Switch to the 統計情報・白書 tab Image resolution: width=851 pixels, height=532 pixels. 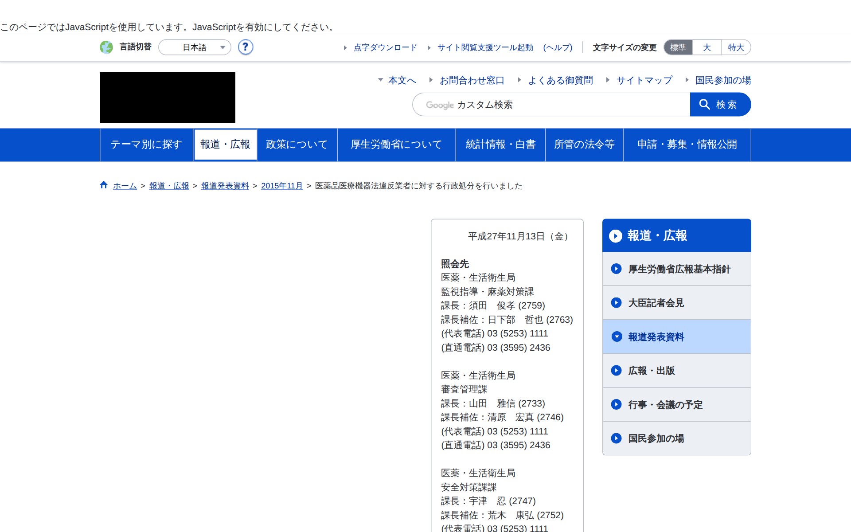[500, 145]
